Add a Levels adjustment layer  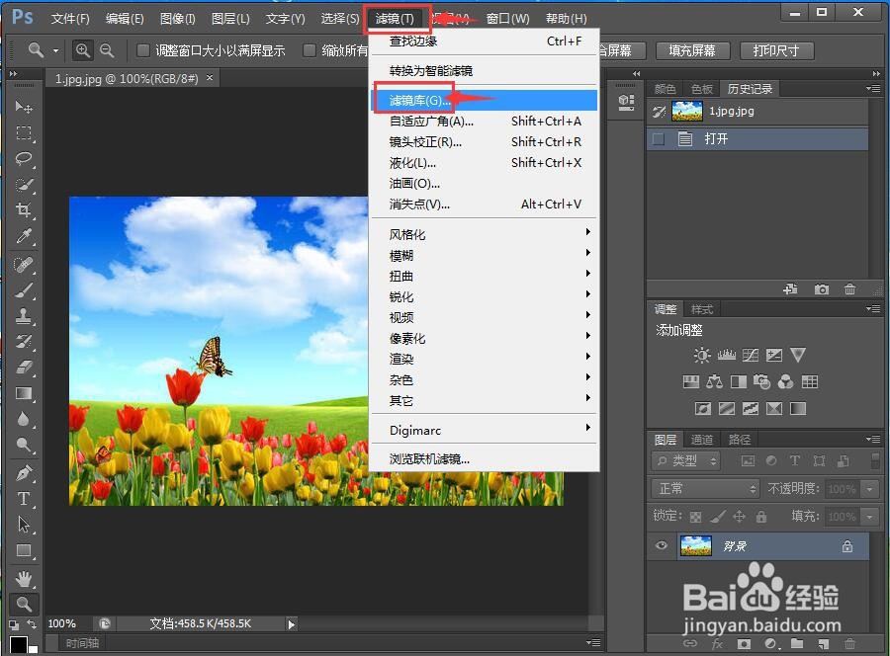click(726, 355)
